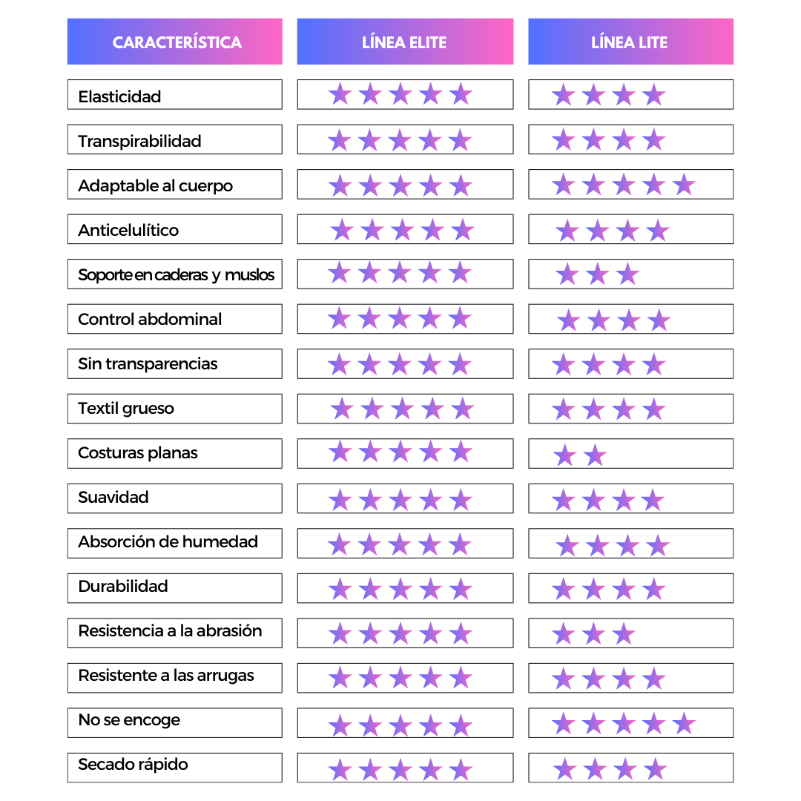
Task: Click the CARACTERÍSTICA column header
Action: (175, 42)
